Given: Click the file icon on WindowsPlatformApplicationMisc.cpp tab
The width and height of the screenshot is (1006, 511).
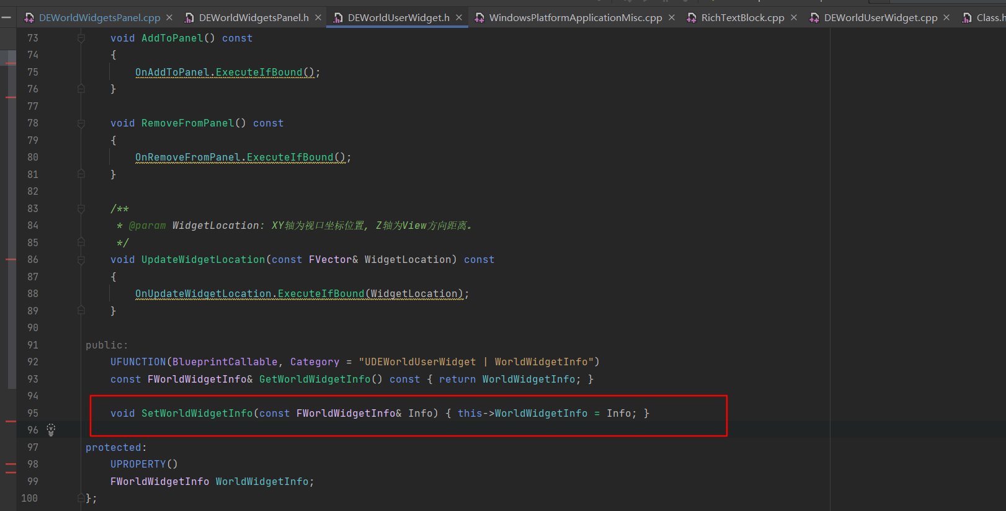Looking at the screenshot, I should coord(479,18).
